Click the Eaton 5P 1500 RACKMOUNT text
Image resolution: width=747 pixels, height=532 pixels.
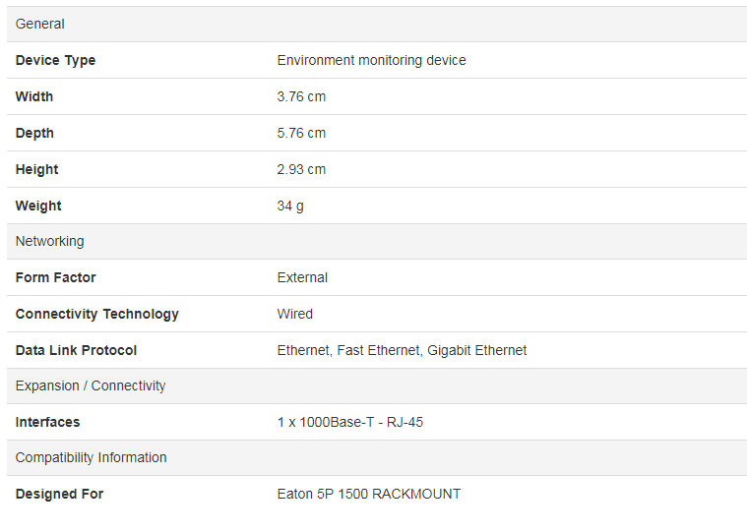368,494
